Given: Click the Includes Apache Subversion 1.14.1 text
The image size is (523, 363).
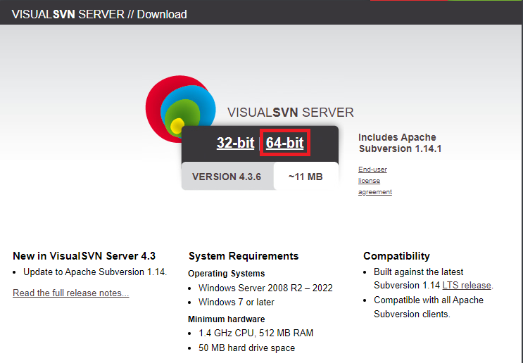Looking at the screenshot, I should 400,143.
